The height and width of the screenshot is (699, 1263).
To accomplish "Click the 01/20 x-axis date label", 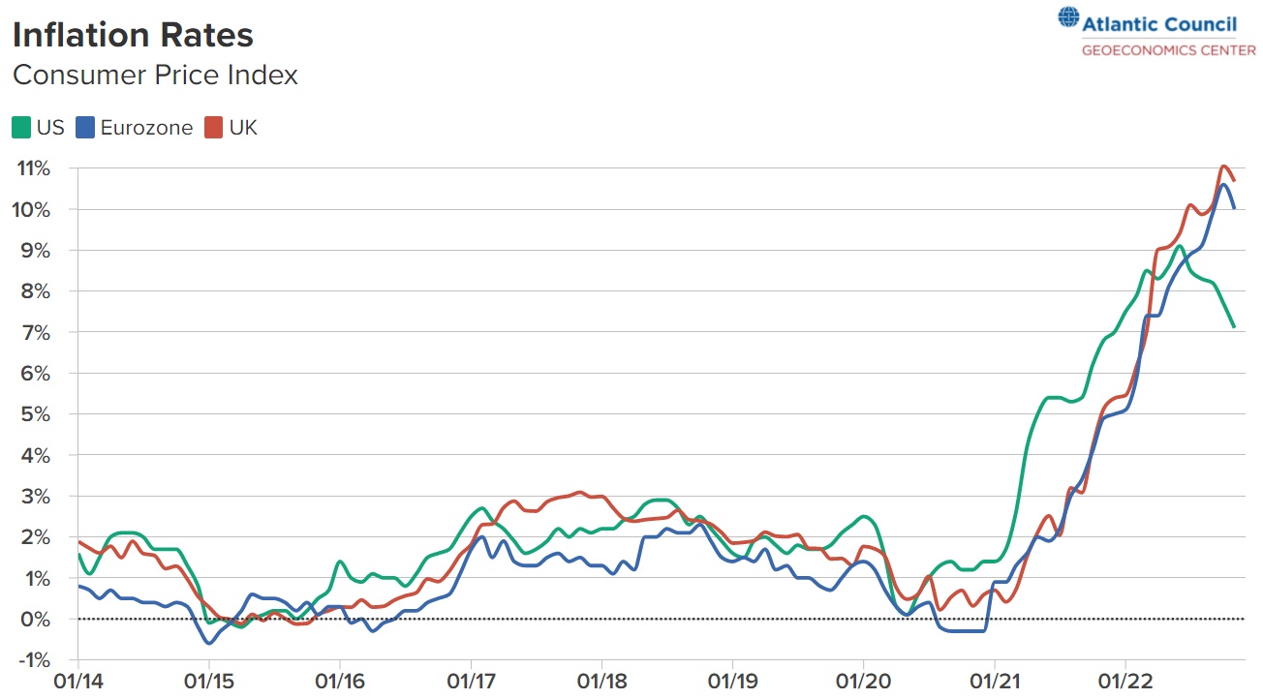I will pyautogui.click(x=863, y=681).
